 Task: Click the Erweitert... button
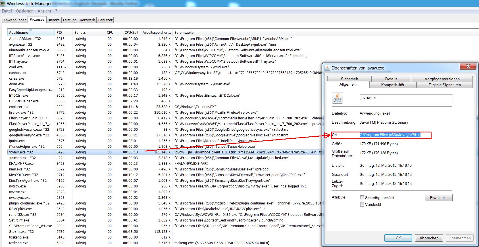(439, 198)
